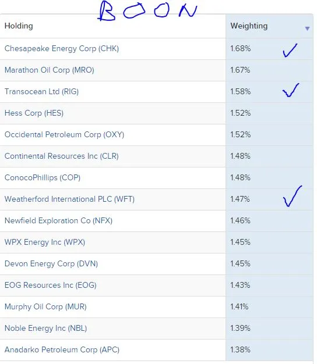Click Occidental Petroleum Corp (OXY)
Screen dimensions: 317x364
click(x=65, y=135)
